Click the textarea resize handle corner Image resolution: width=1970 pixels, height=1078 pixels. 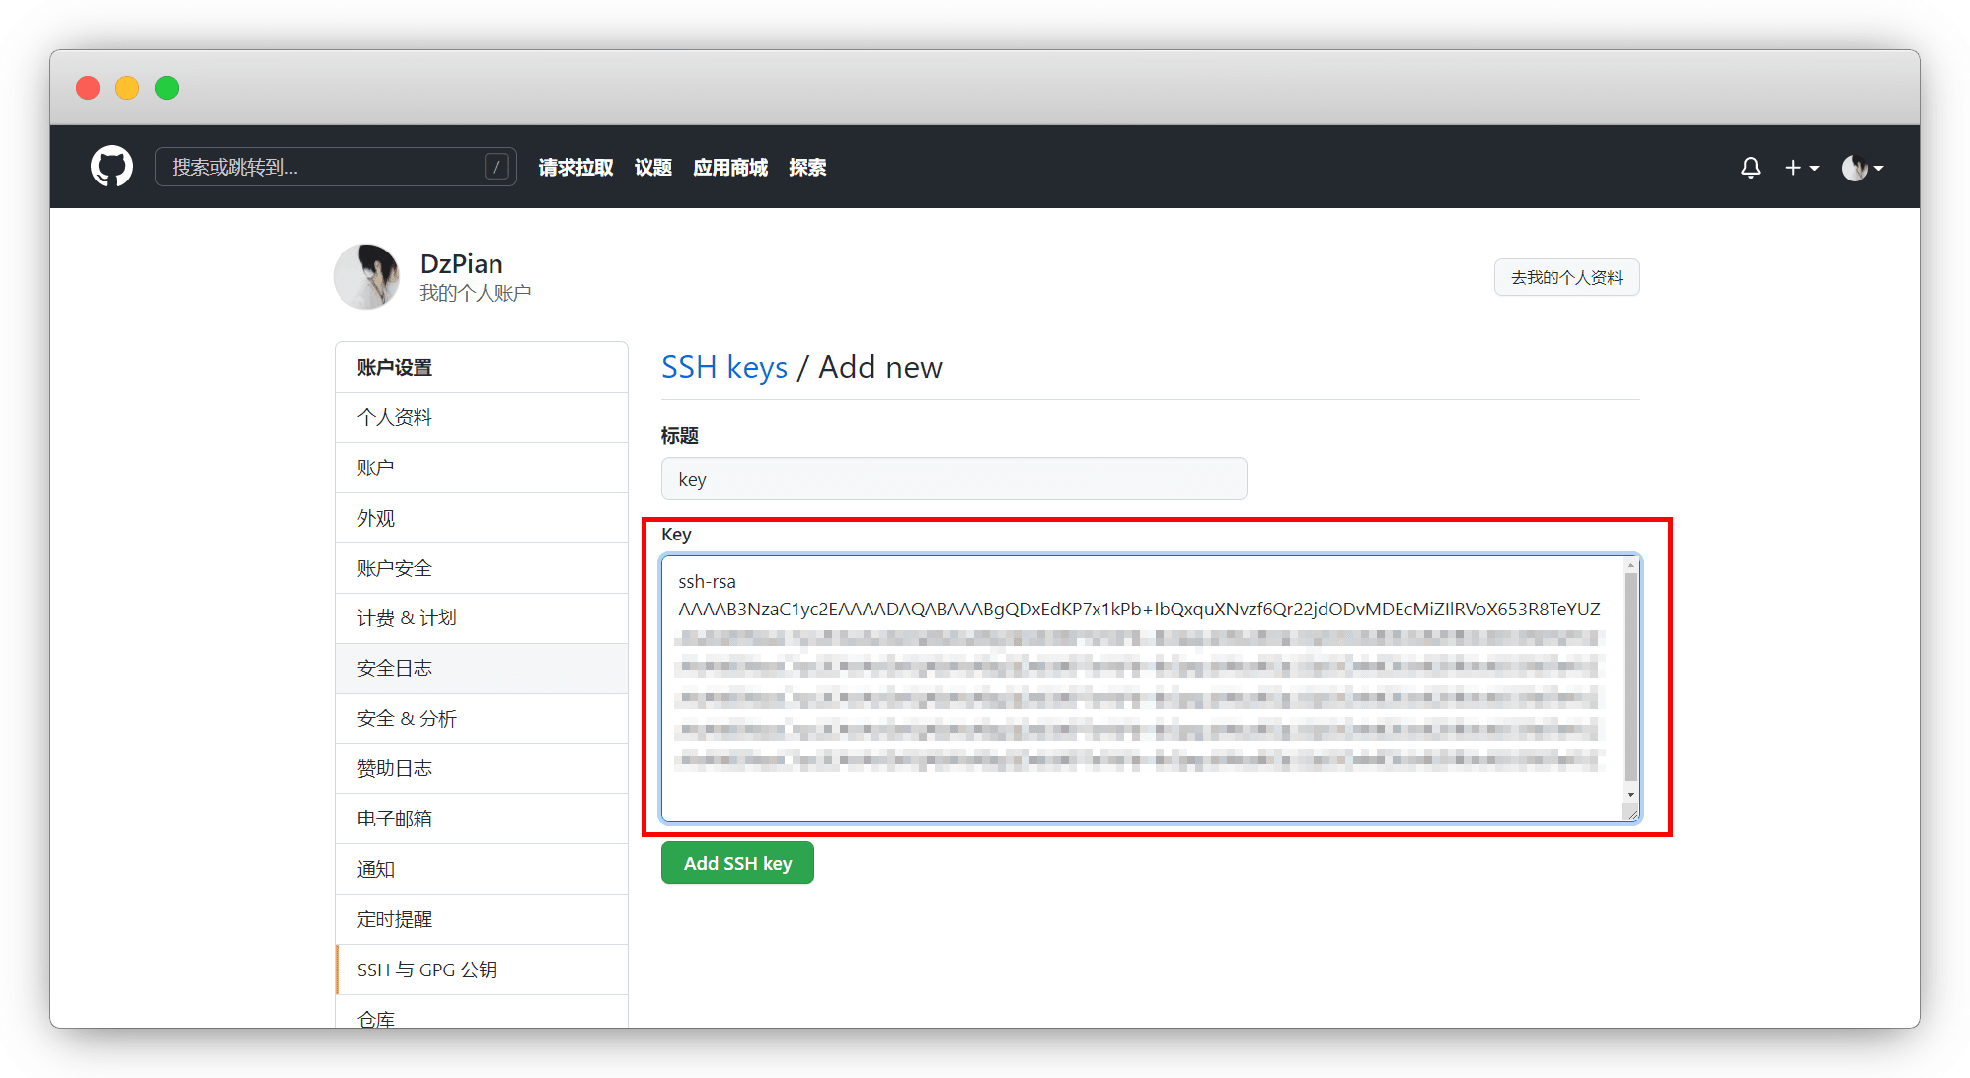(x=1632, y=814)
